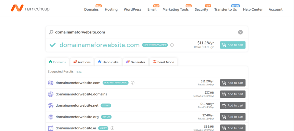The image size is (294, 131).
Task: Click the Generator tab icon
Action: click(128, 62)
